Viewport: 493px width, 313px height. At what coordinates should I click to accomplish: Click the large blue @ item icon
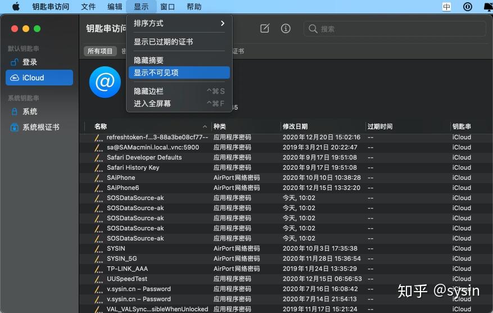[x=105, y=82]
